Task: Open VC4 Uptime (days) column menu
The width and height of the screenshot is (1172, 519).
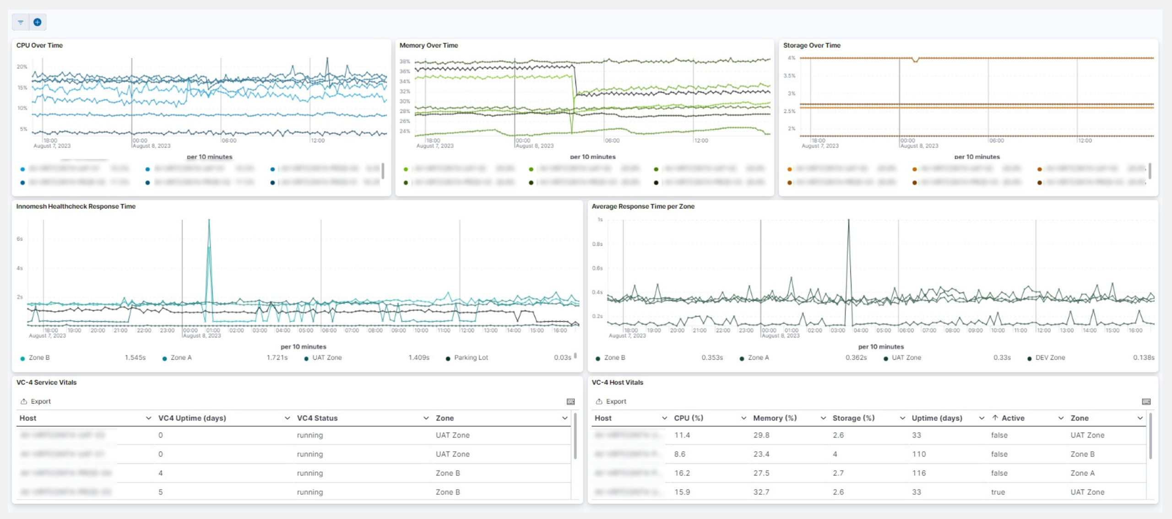Action: coord(287,418)
